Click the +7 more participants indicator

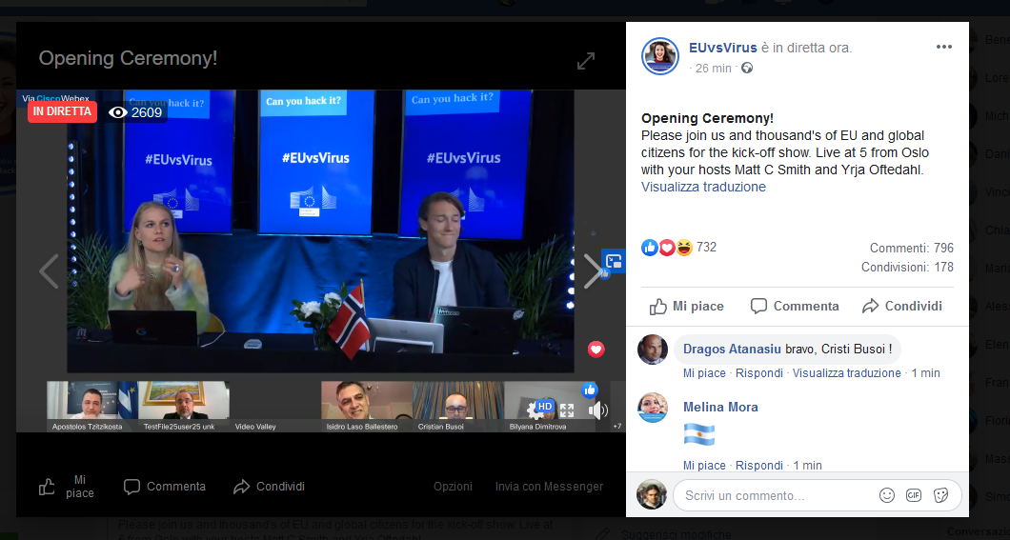pyautogui.click(x=616, y=426)
